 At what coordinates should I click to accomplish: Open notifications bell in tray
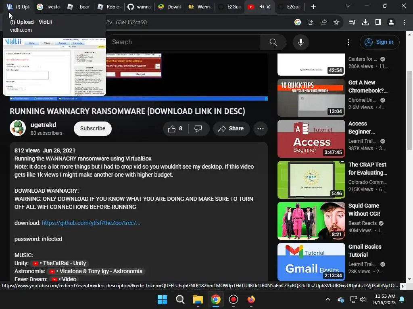(x=402, y=299)
